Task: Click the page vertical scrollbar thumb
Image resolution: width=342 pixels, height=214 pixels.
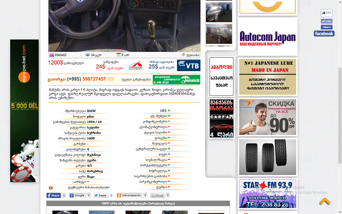Action: click(340, 116)
